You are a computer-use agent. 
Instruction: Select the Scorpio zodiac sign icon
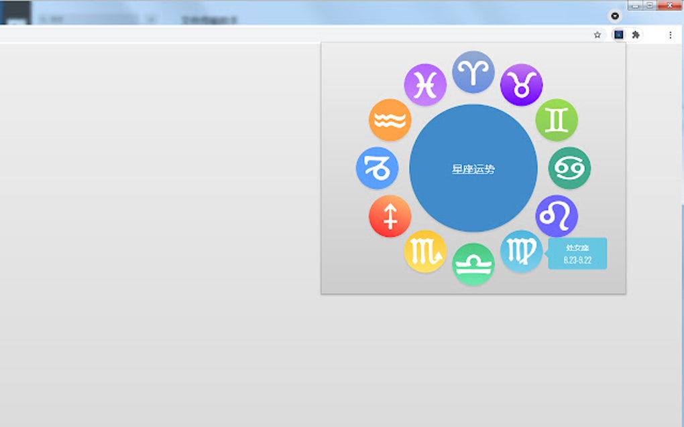pyautogui.click(x=426, y=252)
